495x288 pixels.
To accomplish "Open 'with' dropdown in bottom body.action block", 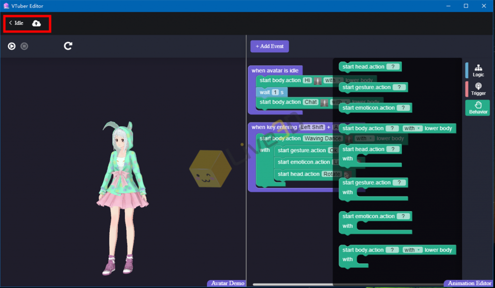I will pos(413,250).
